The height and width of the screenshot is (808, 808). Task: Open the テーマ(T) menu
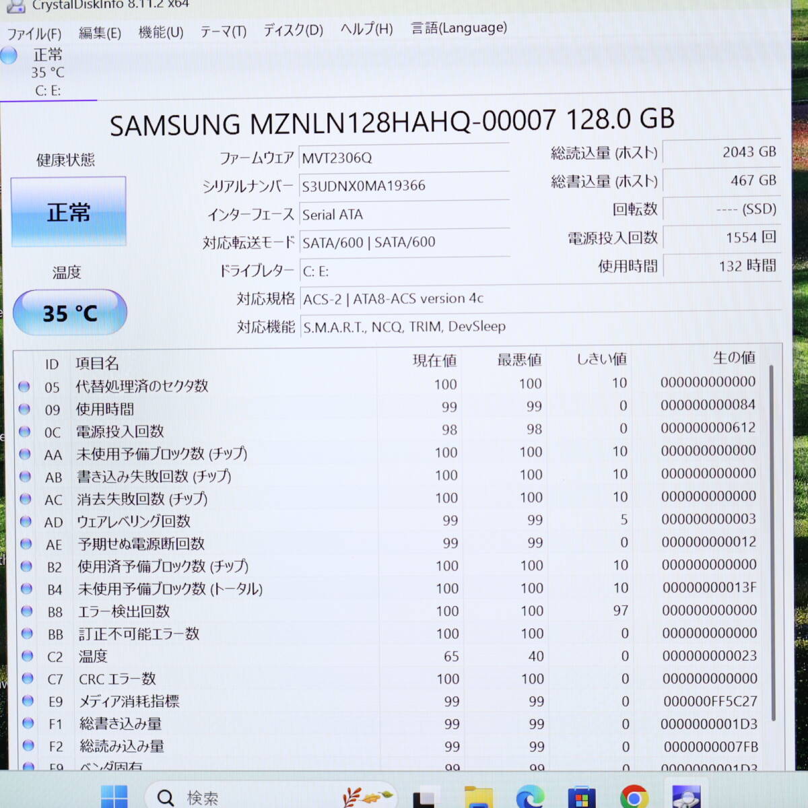tap(224, 32)
